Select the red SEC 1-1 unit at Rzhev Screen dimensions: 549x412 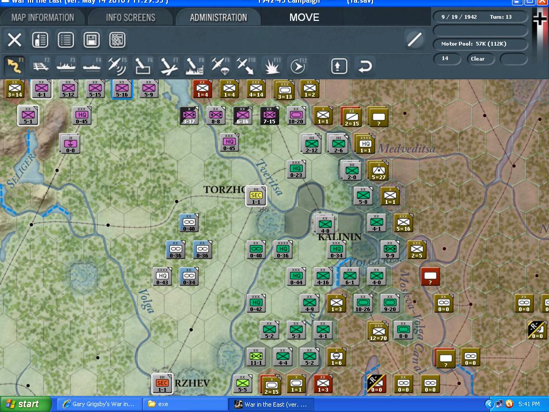pyautogui.click(x=162, y=384)
